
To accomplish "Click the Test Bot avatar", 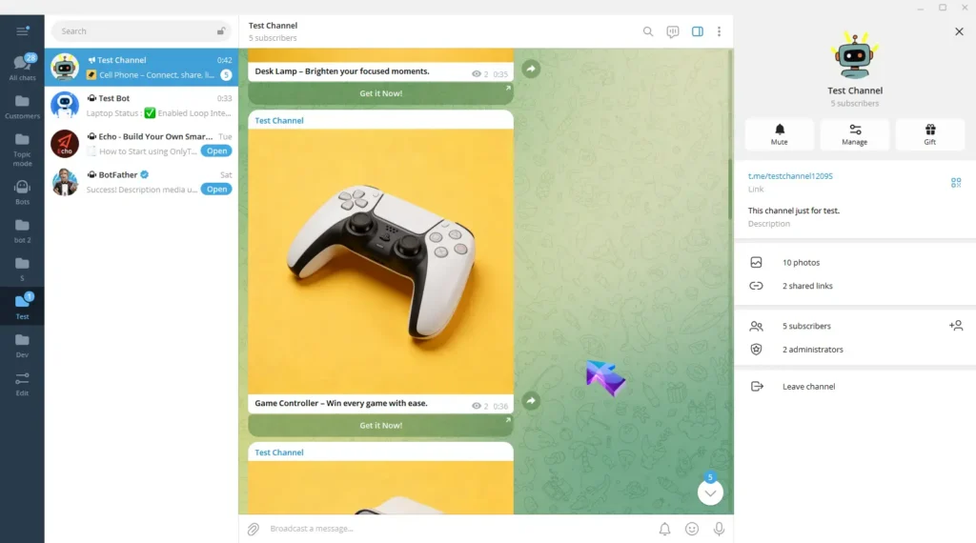I will [x=65, y=105].
